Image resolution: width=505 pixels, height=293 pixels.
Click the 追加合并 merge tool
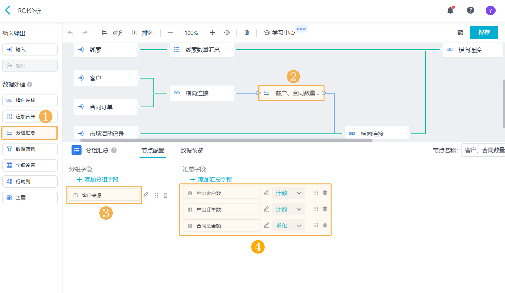[x=29, y=116]
